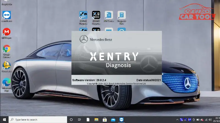220x123 pixels.
Task: Open the Google Chrome desktop shortcut
Action: 6,51
